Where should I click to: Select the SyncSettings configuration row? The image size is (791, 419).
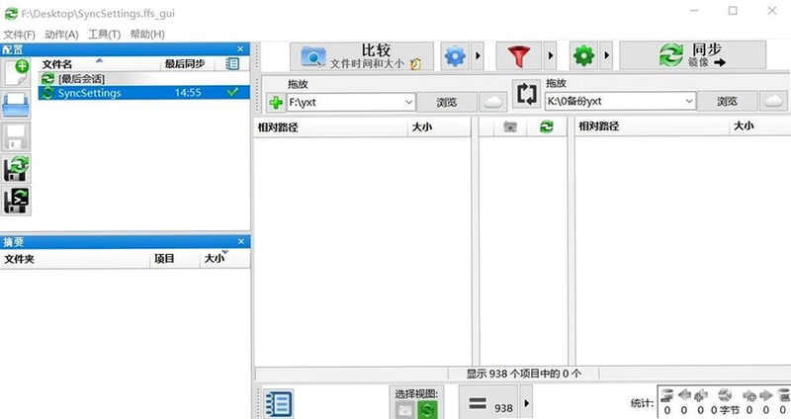point(143,93)
